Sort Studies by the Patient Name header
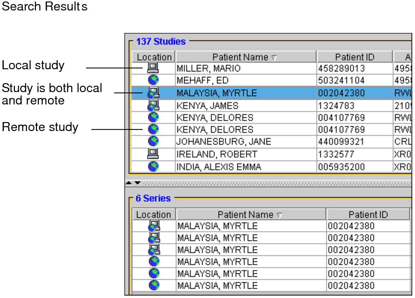The image size is (415, 298). tap(245, 57)
